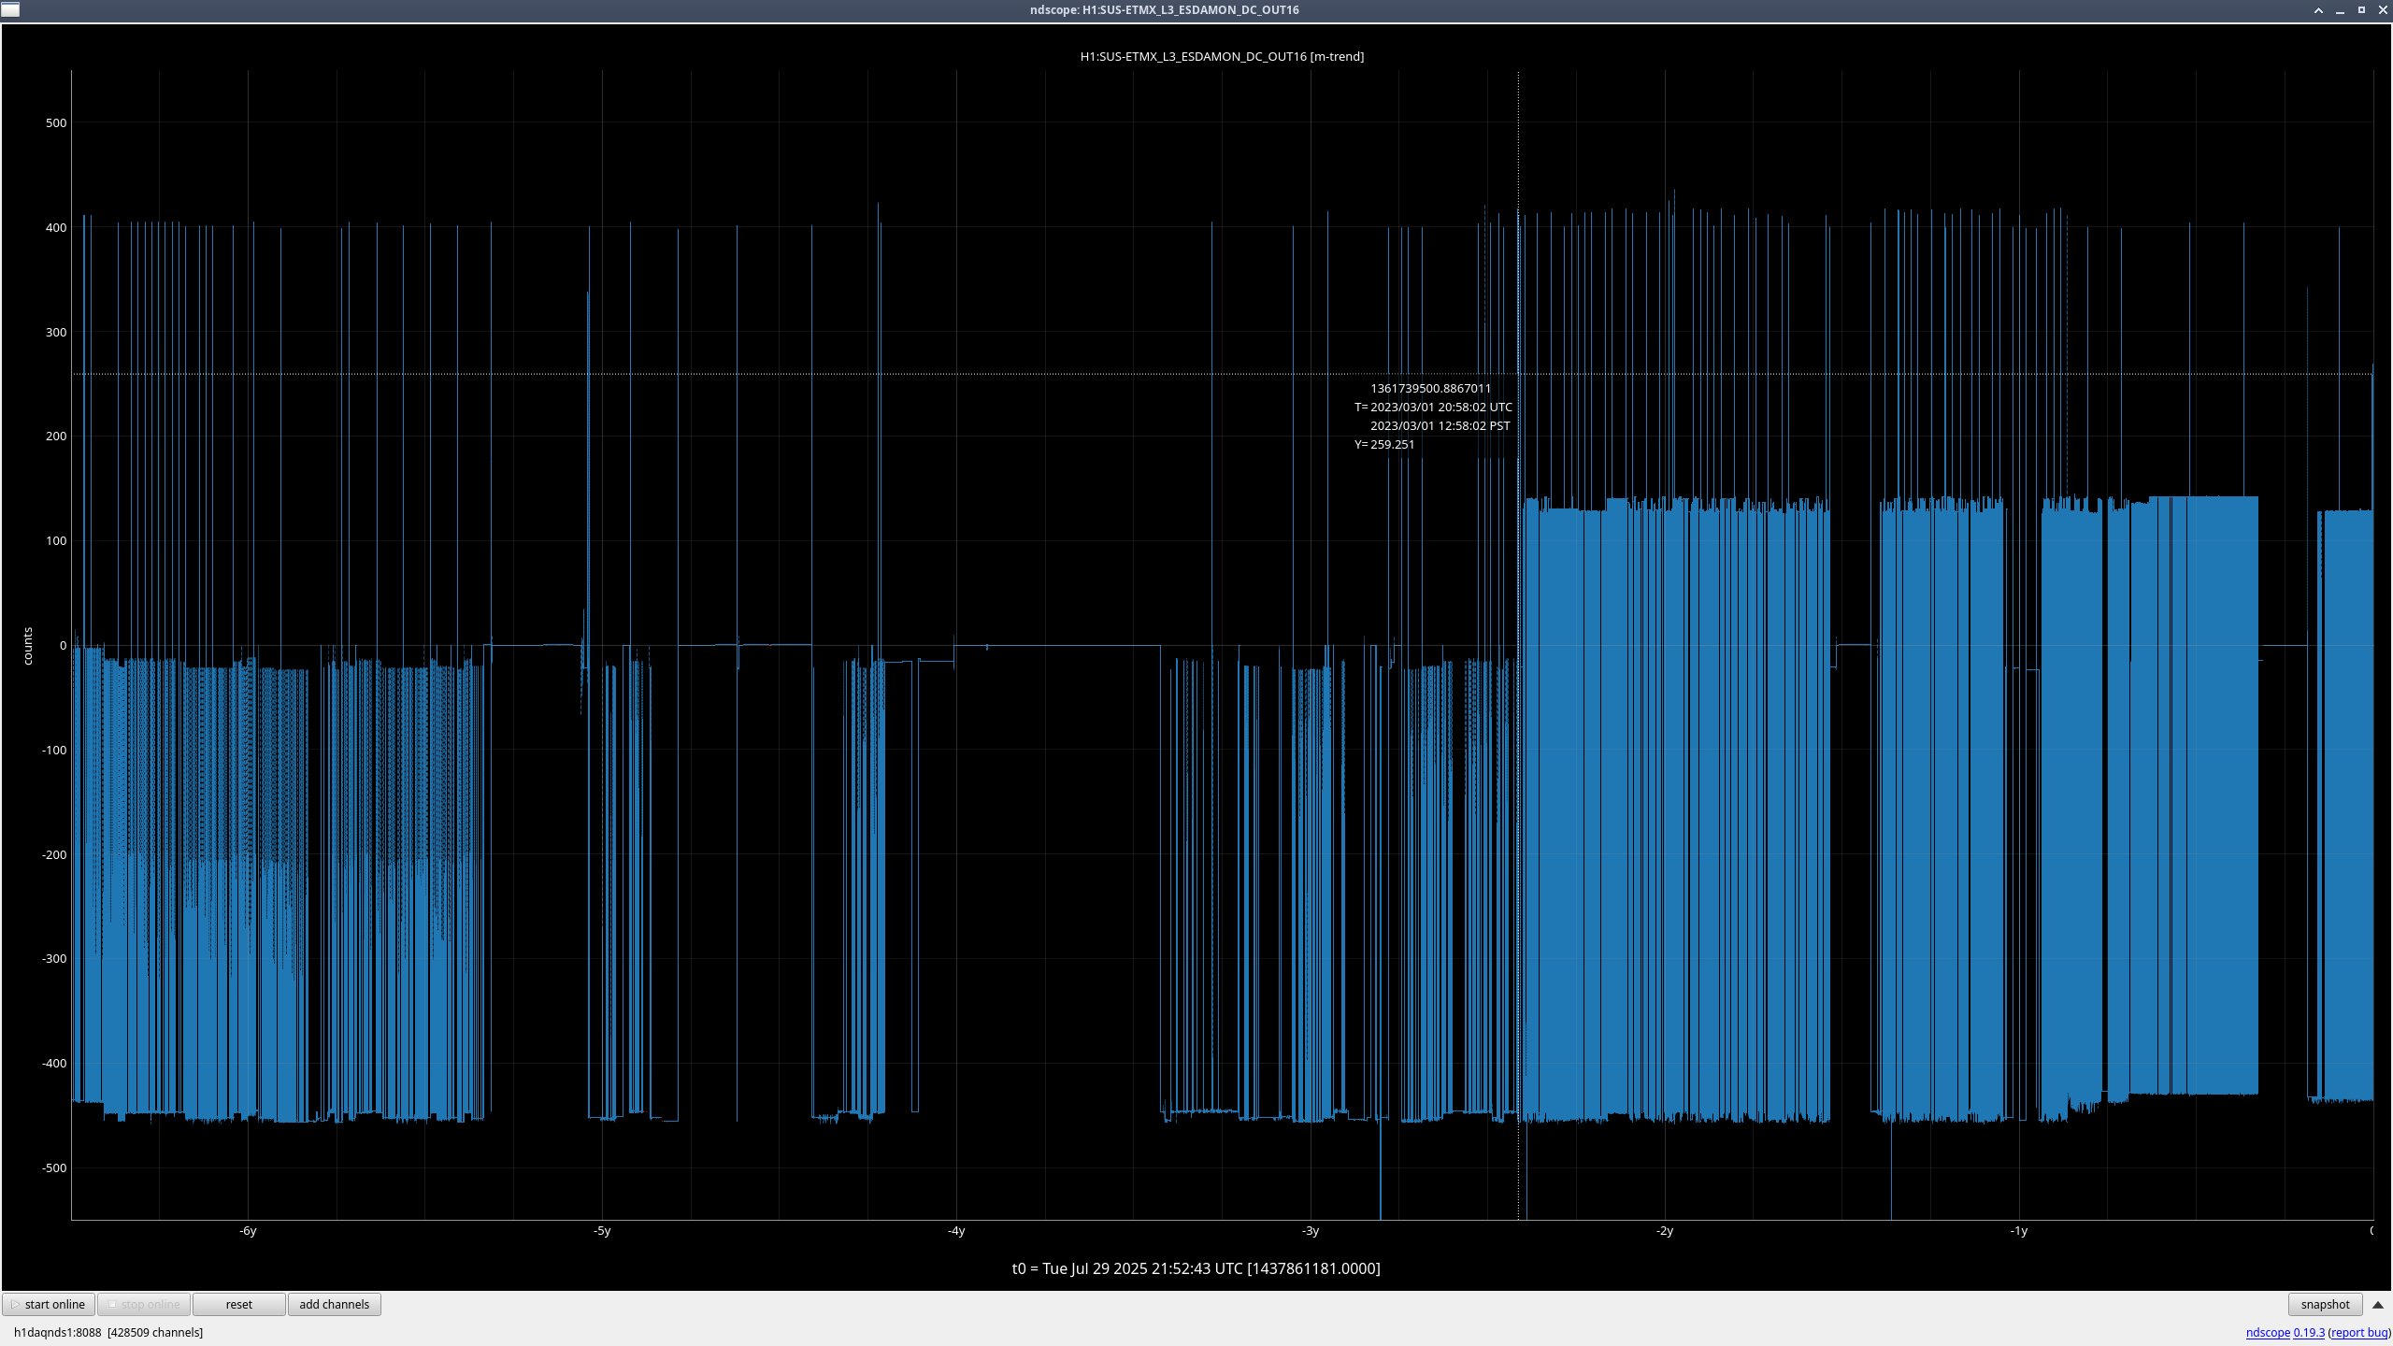Maximize the ndscope window
Screen dimensions: 2393x1346
click(2361, 10)
